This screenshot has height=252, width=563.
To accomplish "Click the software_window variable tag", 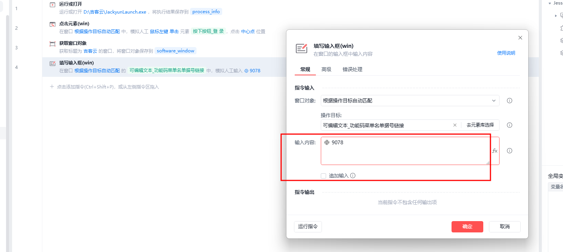I will tap(176, 51).
